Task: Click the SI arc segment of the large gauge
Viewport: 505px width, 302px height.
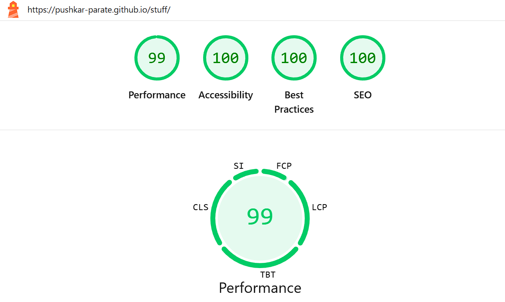Action: pyautogui.click(x=246, y=173)
